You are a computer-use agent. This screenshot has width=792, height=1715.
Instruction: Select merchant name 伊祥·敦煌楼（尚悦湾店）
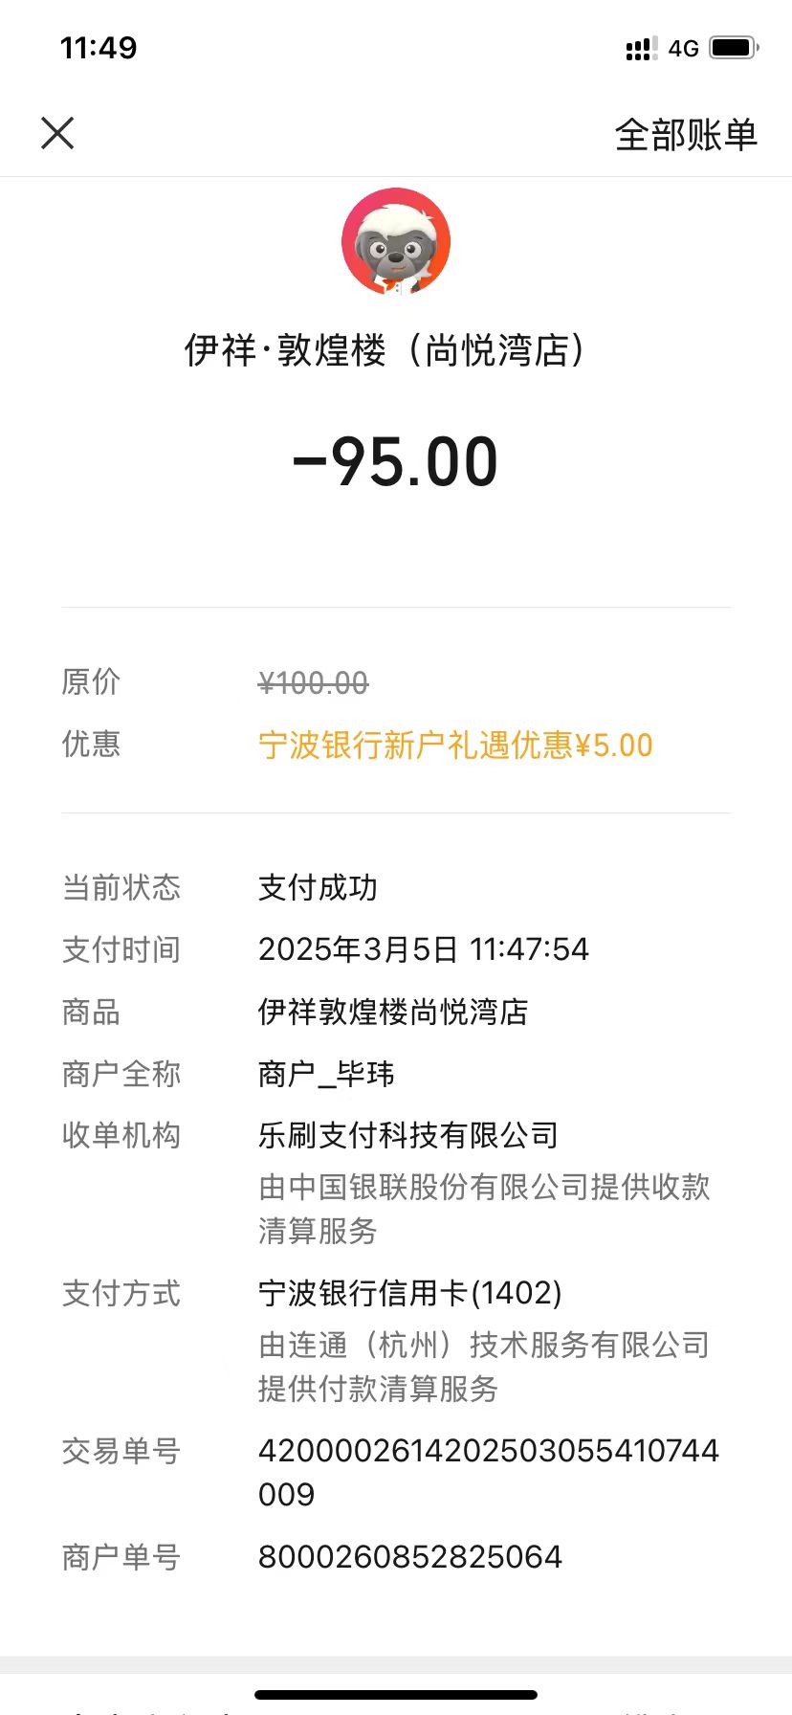tap(385, 350)
